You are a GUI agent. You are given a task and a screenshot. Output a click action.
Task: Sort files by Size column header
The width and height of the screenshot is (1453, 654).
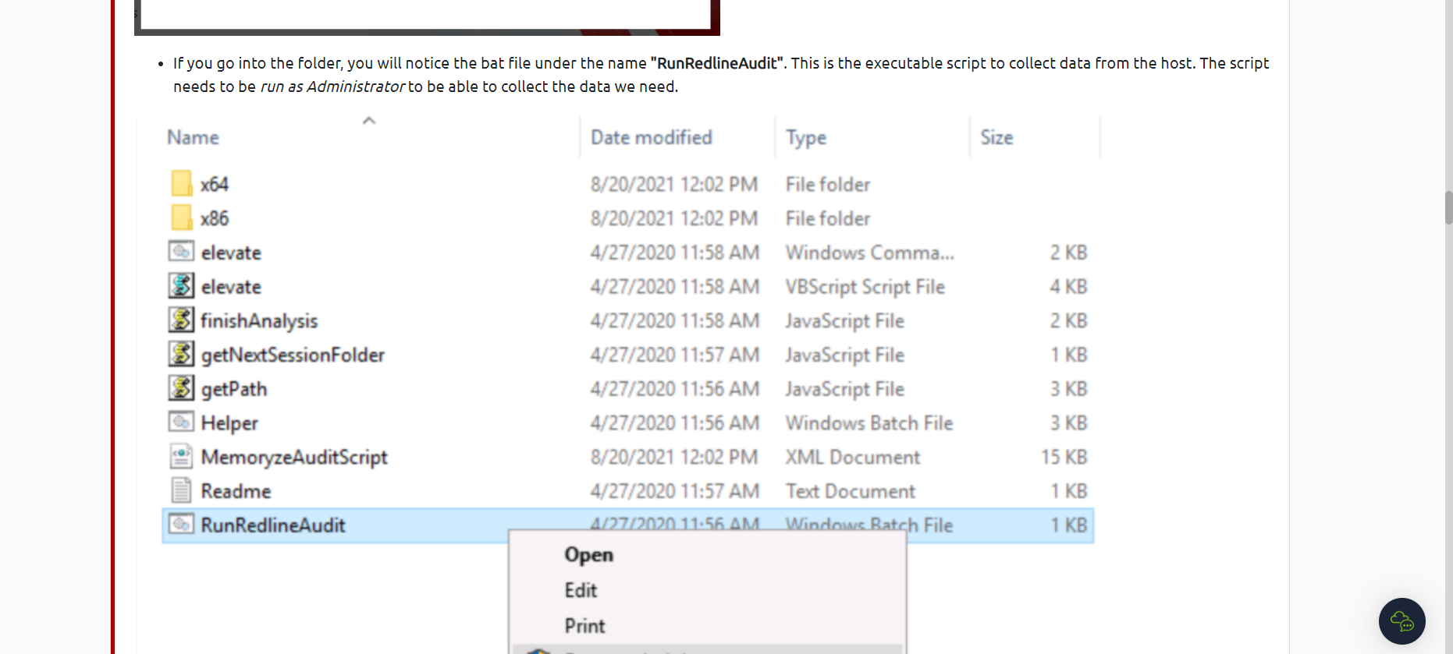[x=996, y=137]
